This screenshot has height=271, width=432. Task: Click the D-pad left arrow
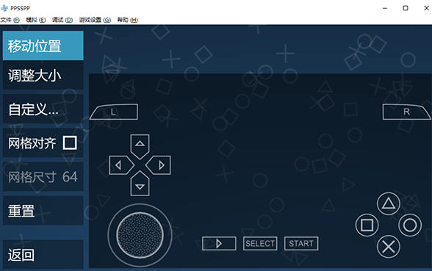(121, 165)
